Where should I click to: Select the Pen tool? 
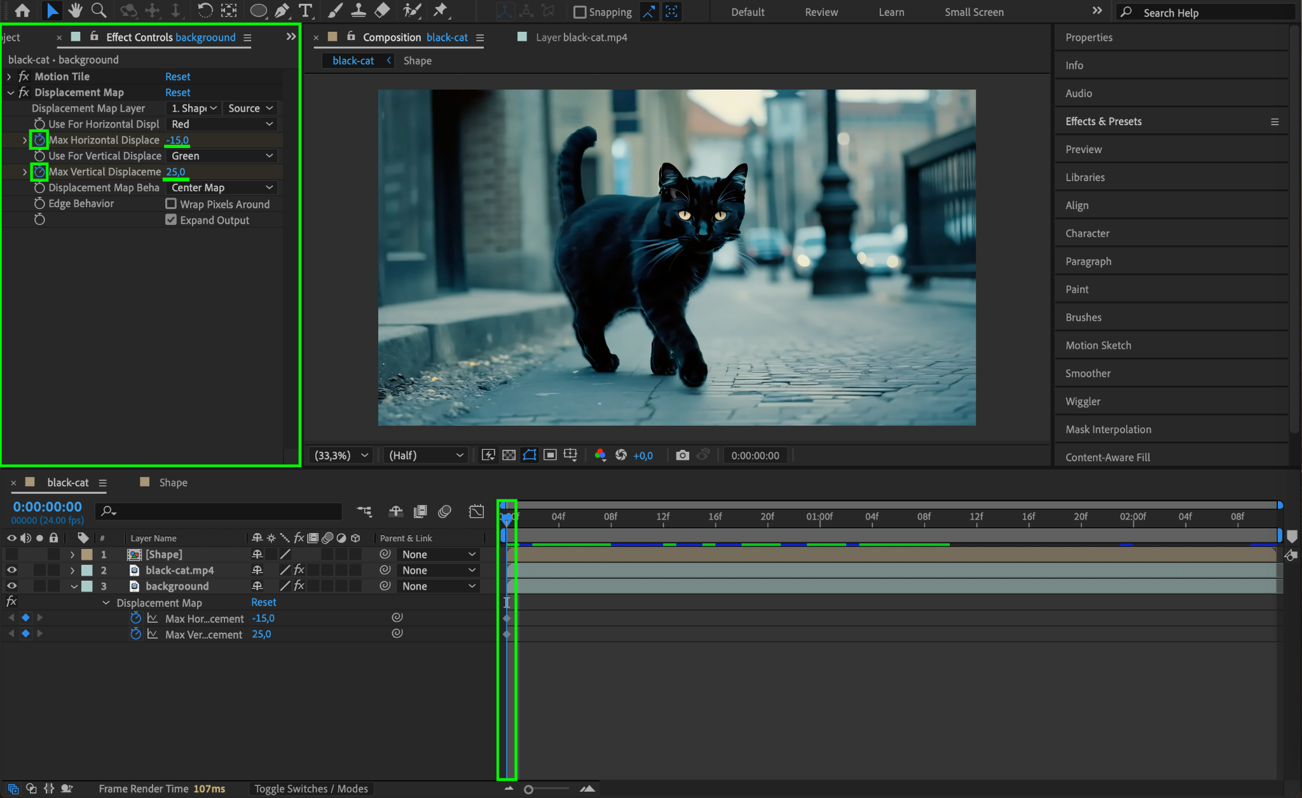(282, 11)
